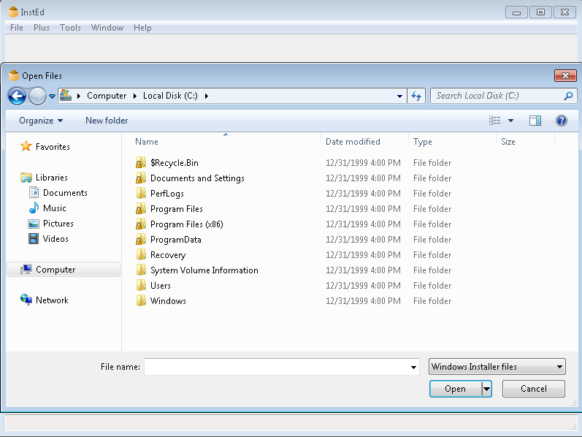582x437 pixels.
Task: Click the InstEd title bar app icon
Action: 13,12
